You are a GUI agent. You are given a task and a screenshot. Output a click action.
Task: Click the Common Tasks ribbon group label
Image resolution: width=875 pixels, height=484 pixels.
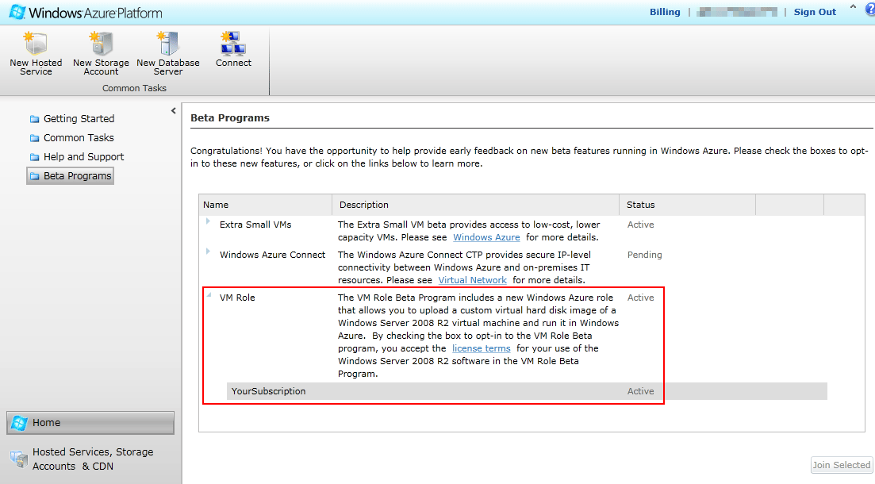135,88
